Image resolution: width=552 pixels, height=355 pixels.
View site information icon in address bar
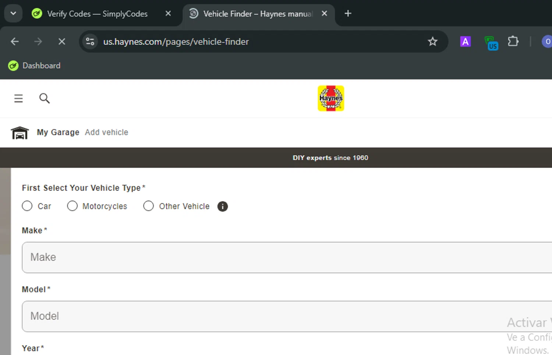click(90, 41)
